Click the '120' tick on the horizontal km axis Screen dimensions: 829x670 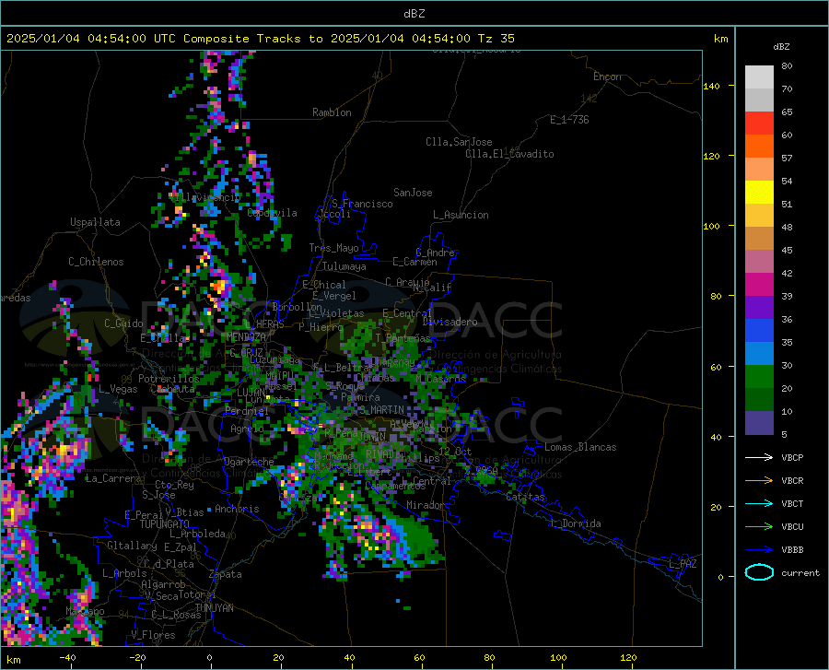[x=628, y=658]
